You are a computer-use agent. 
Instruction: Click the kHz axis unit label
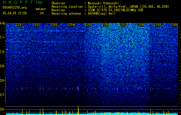coord(3,23)
